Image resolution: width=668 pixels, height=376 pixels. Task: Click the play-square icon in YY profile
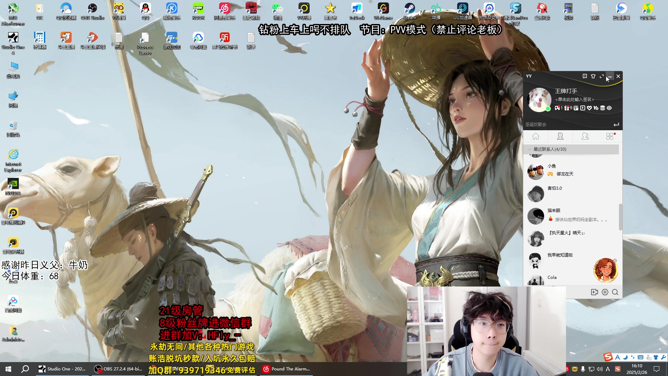point(583,108)
